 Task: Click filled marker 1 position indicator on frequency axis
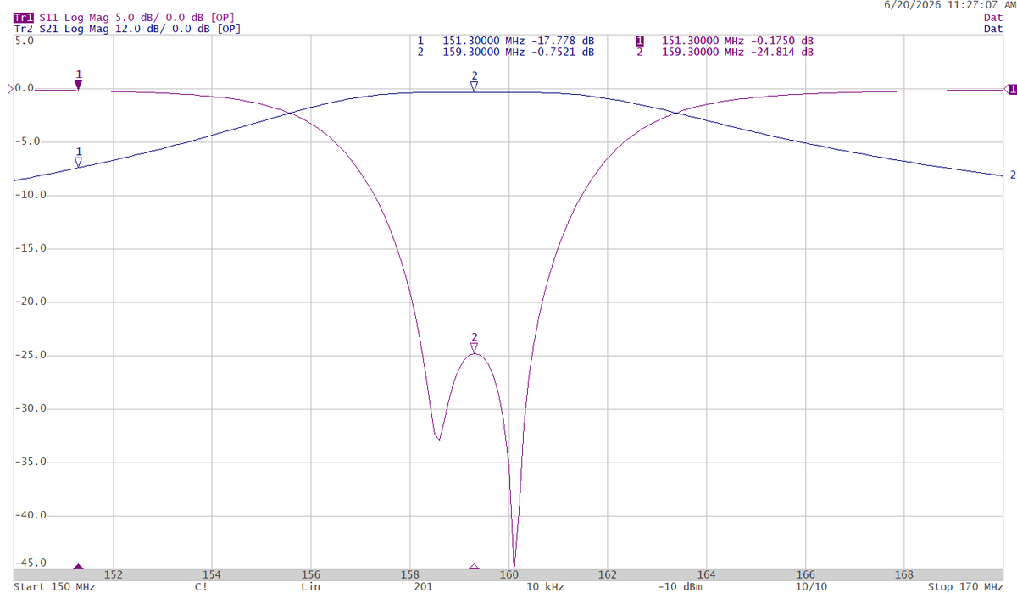pos(79,567)
